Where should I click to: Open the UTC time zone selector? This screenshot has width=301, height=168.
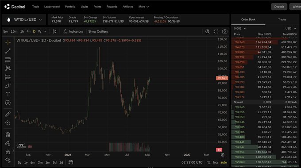point(192,162)
